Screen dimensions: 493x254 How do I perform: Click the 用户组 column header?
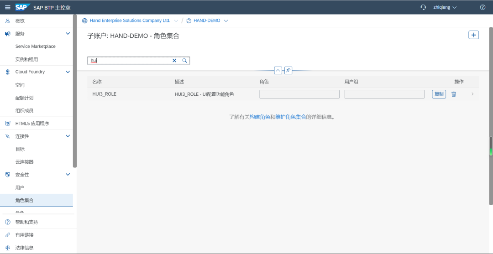click(351, 82)
